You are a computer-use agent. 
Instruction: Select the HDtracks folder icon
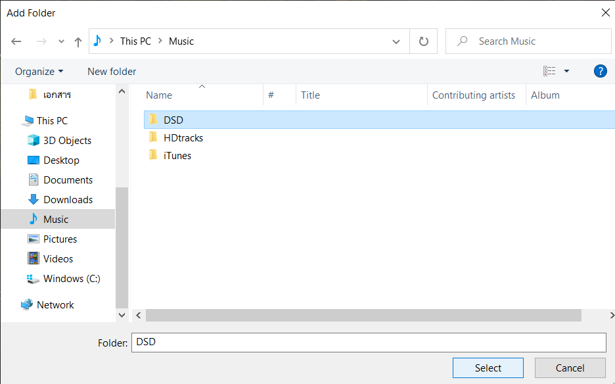[153, 138]
